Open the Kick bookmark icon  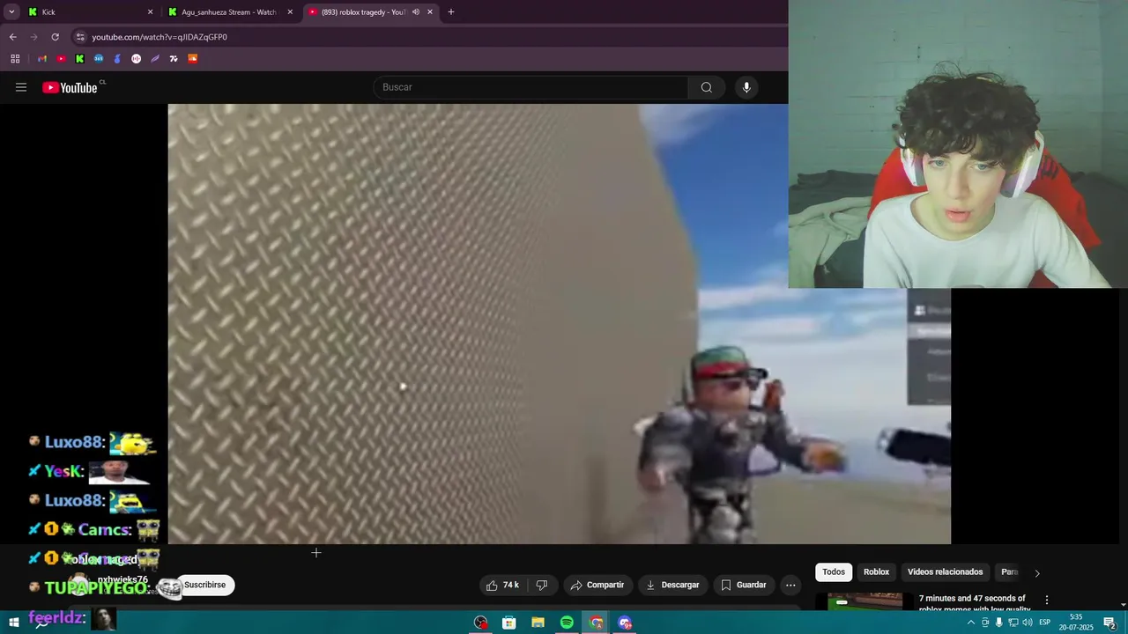click(79, 59)
